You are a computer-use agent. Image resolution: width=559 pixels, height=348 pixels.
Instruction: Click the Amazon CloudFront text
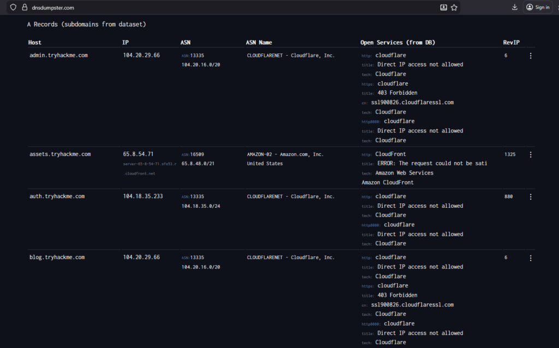[x=388, y=182]
